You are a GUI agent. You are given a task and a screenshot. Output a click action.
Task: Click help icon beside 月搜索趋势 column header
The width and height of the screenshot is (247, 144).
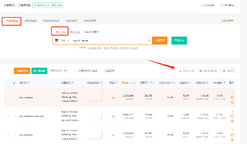coord(101,83)
